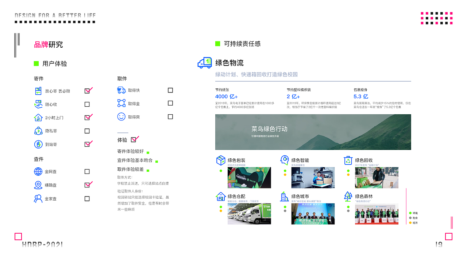Click the 取件 column heading
The image size is (467, 262).
tap(122, 79)
